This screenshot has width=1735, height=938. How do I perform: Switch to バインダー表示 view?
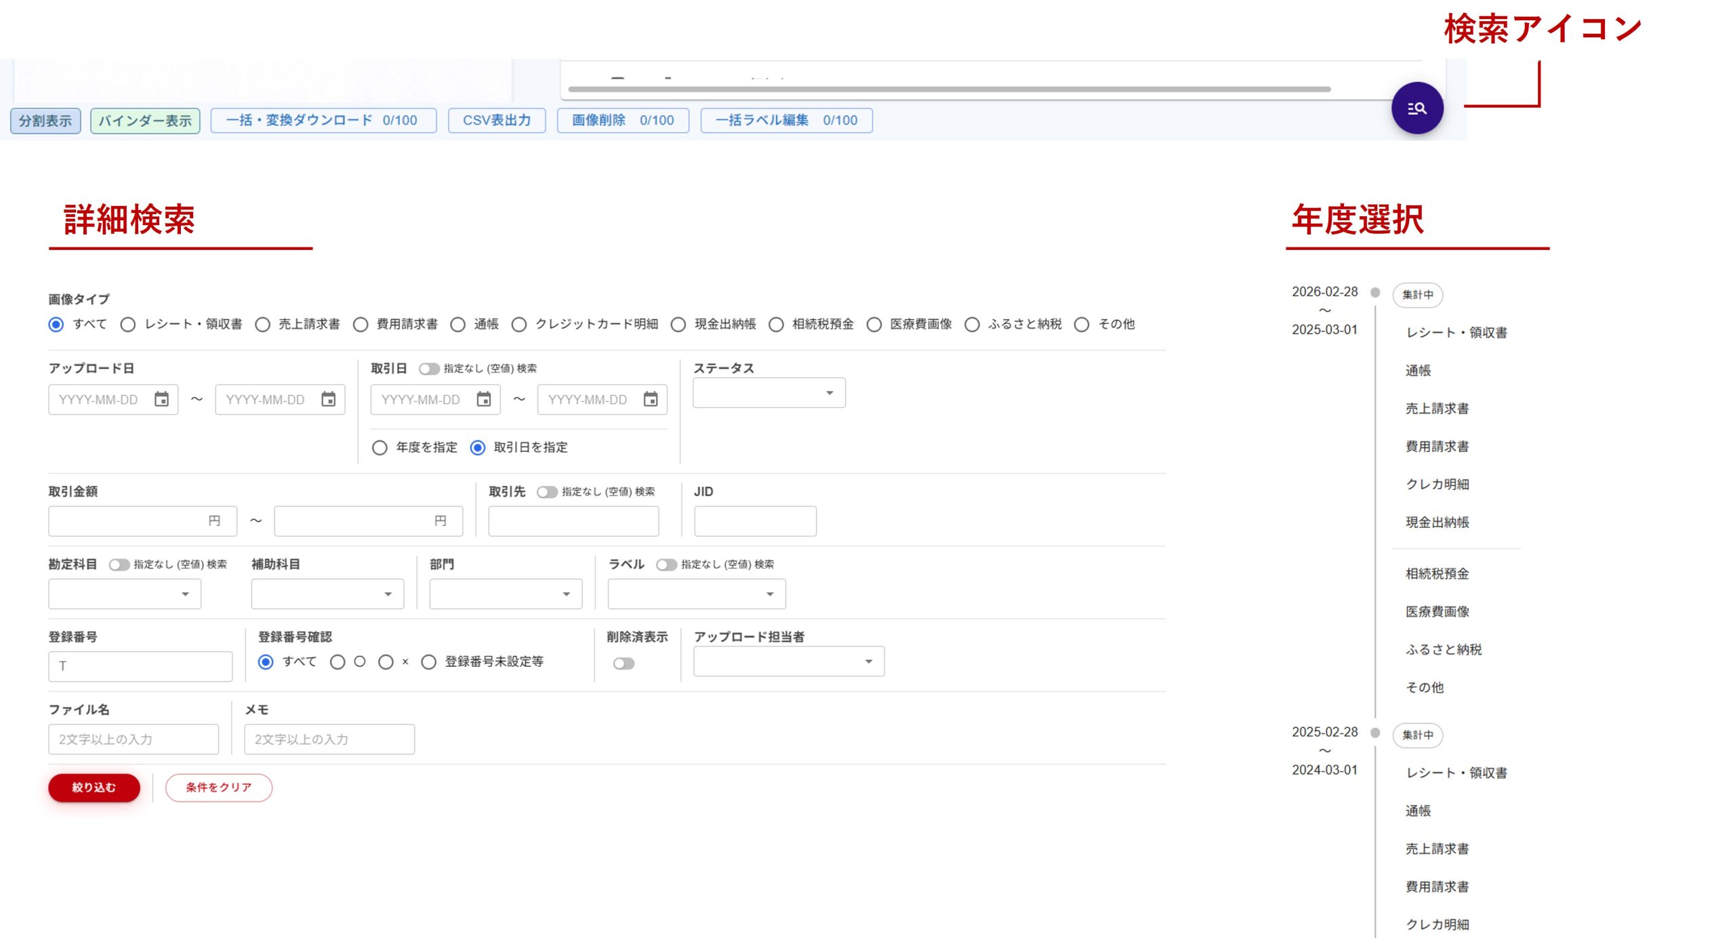(x=145, y=121)
